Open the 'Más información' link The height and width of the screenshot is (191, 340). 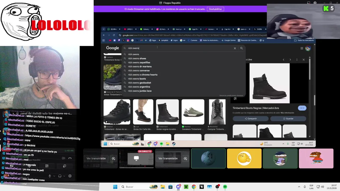[287, 113]
